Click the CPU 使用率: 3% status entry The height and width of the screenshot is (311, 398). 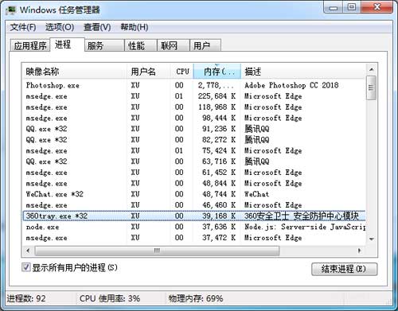tap(110, 298)
